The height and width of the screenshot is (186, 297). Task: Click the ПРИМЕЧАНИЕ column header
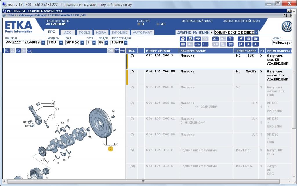[x=246, y=51]
